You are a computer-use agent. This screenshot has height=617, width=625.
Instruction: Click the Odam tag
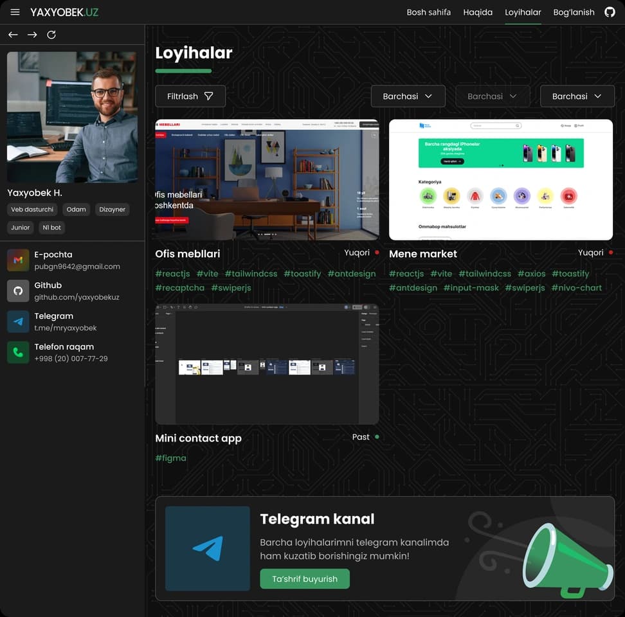76,210
